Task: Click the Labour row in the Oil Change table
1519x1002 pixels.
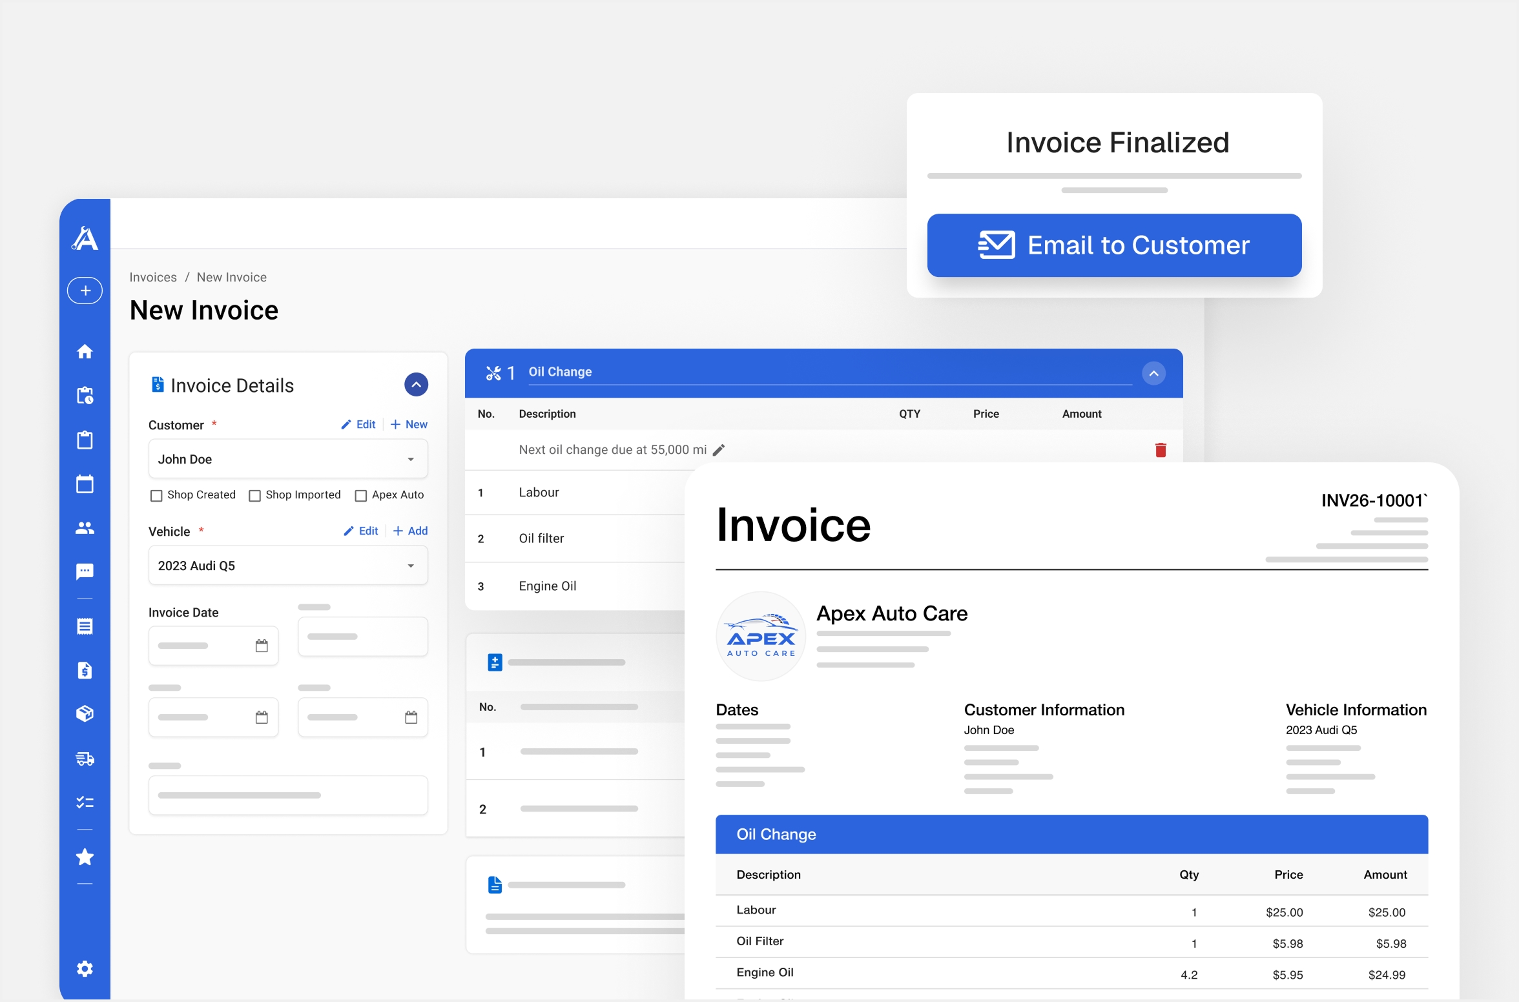Action: [575, 493]
